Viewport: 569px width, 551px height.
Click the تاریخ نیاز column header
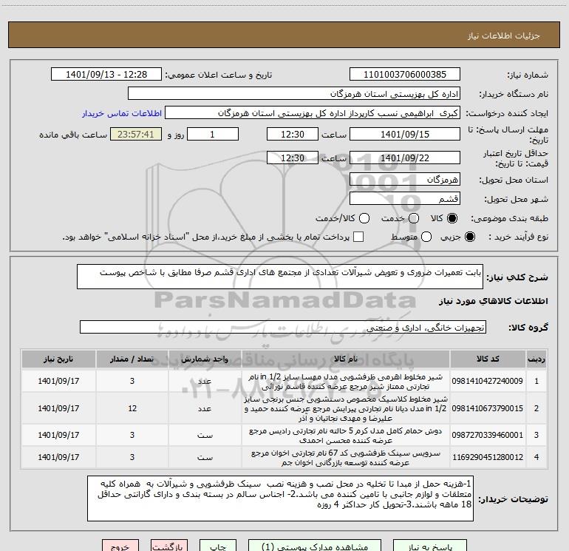click(x=58, y=359)
